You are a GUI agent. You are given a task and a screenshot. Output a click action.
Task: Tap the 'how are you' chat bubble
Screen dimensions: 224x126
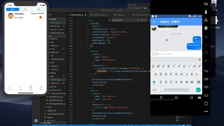(x=194, y=46)
